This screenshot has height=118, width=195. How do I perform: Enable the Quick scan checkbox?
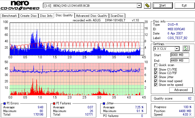[x=156, y=65]
